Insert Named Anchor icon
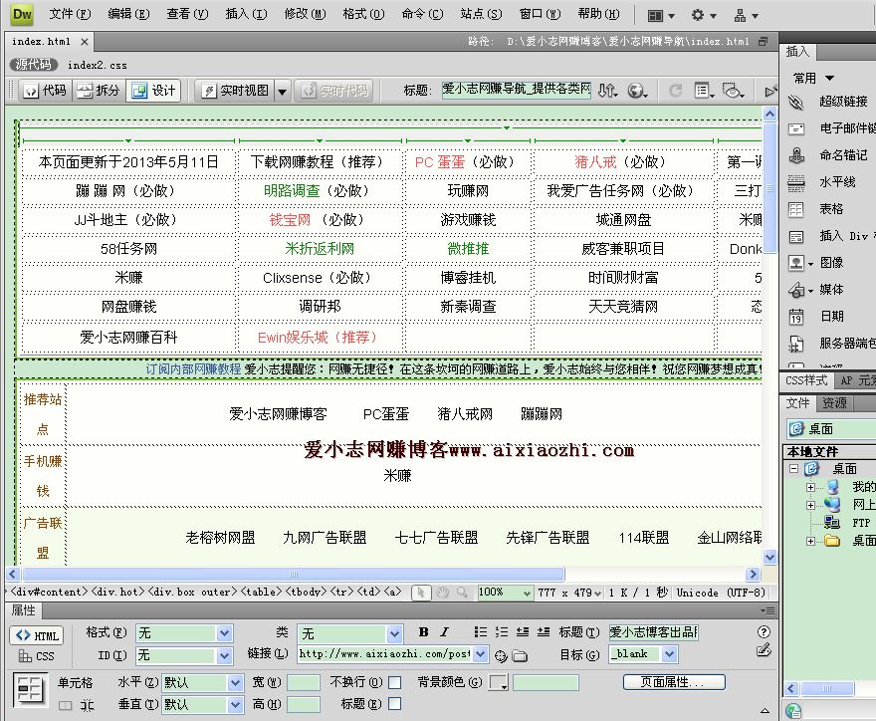Screen dimensions: 876x721 click(796, 155)
